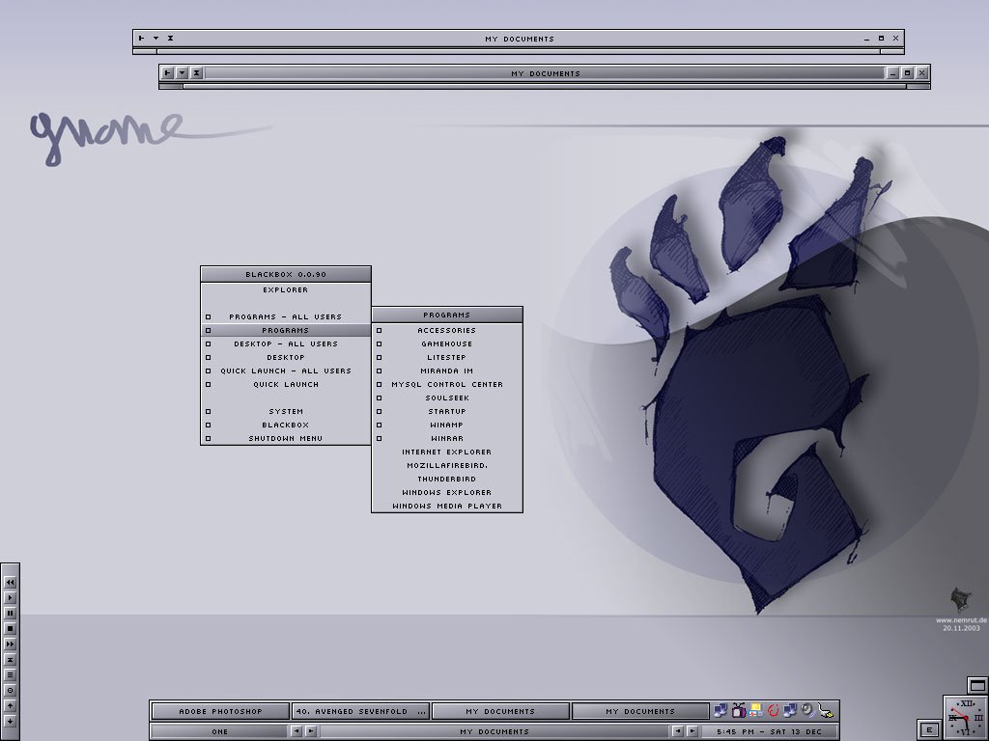The width and height of the screenshot is (989, 741).
Task: Start playback with the play button
Action: point(10,597)
